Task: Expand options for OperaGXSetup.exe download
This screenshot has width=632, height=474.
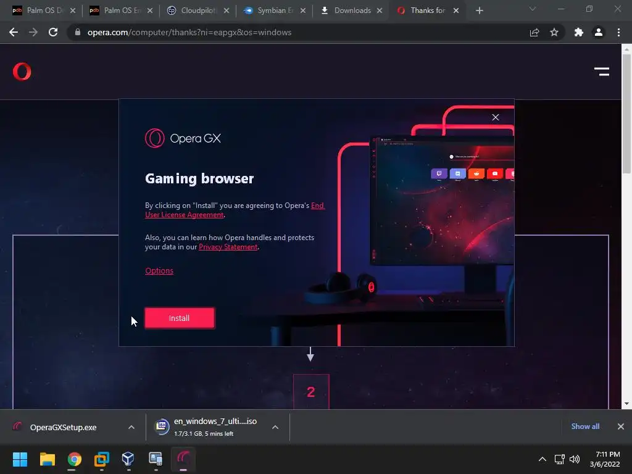Action: coord(131,427)
